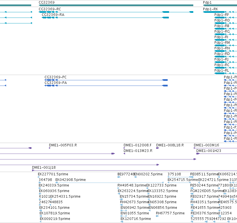The width and height of the screenshot is (237, 223).
Task: Click EST BE977248
Action: pyautogui.click(x=126, y=174)
